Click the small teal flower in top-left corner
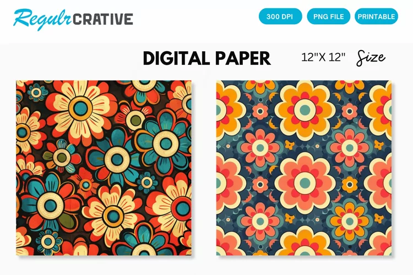 click(36, 92)
